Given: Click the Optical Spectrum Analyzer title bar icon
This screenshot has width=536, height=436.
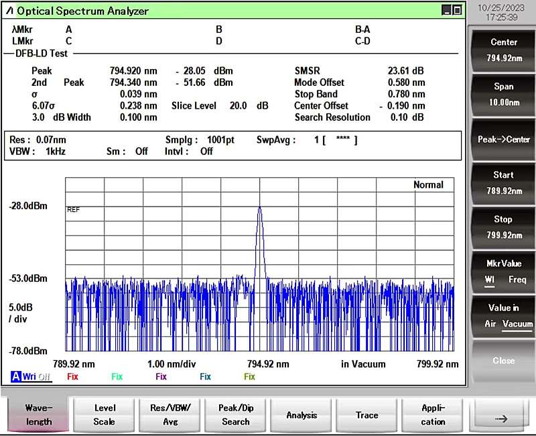Looking at the screenshot, I should click(9, 11).
